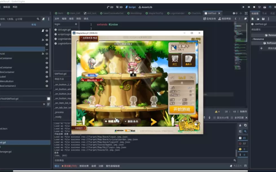Click file sort icon in filesystem dock
The image size is (276, 172).
pyautogui.click(x=49, y=104)
